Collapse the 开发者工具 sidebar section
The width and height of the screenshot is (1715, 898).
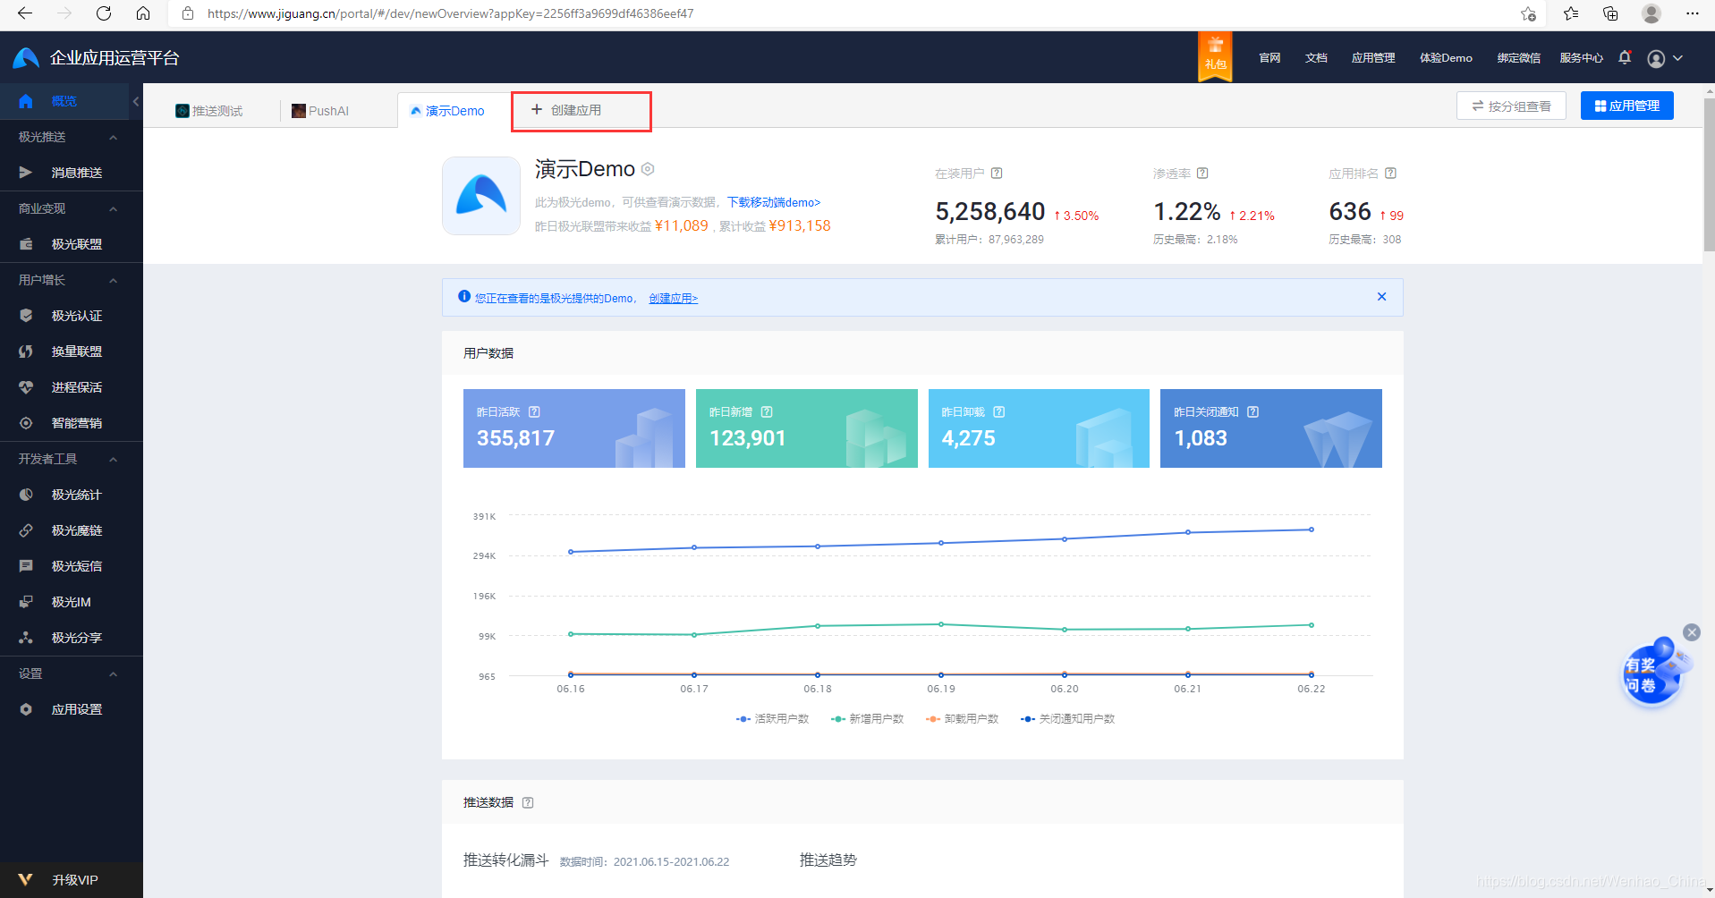pos(114,459)
